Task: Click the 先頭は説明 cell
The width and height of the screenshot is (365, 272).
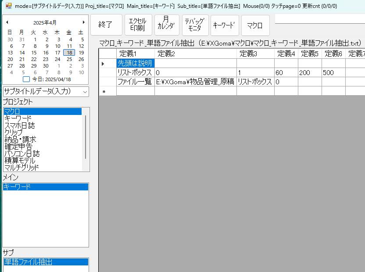Action: pyautogui.click(x=135, y=64)
